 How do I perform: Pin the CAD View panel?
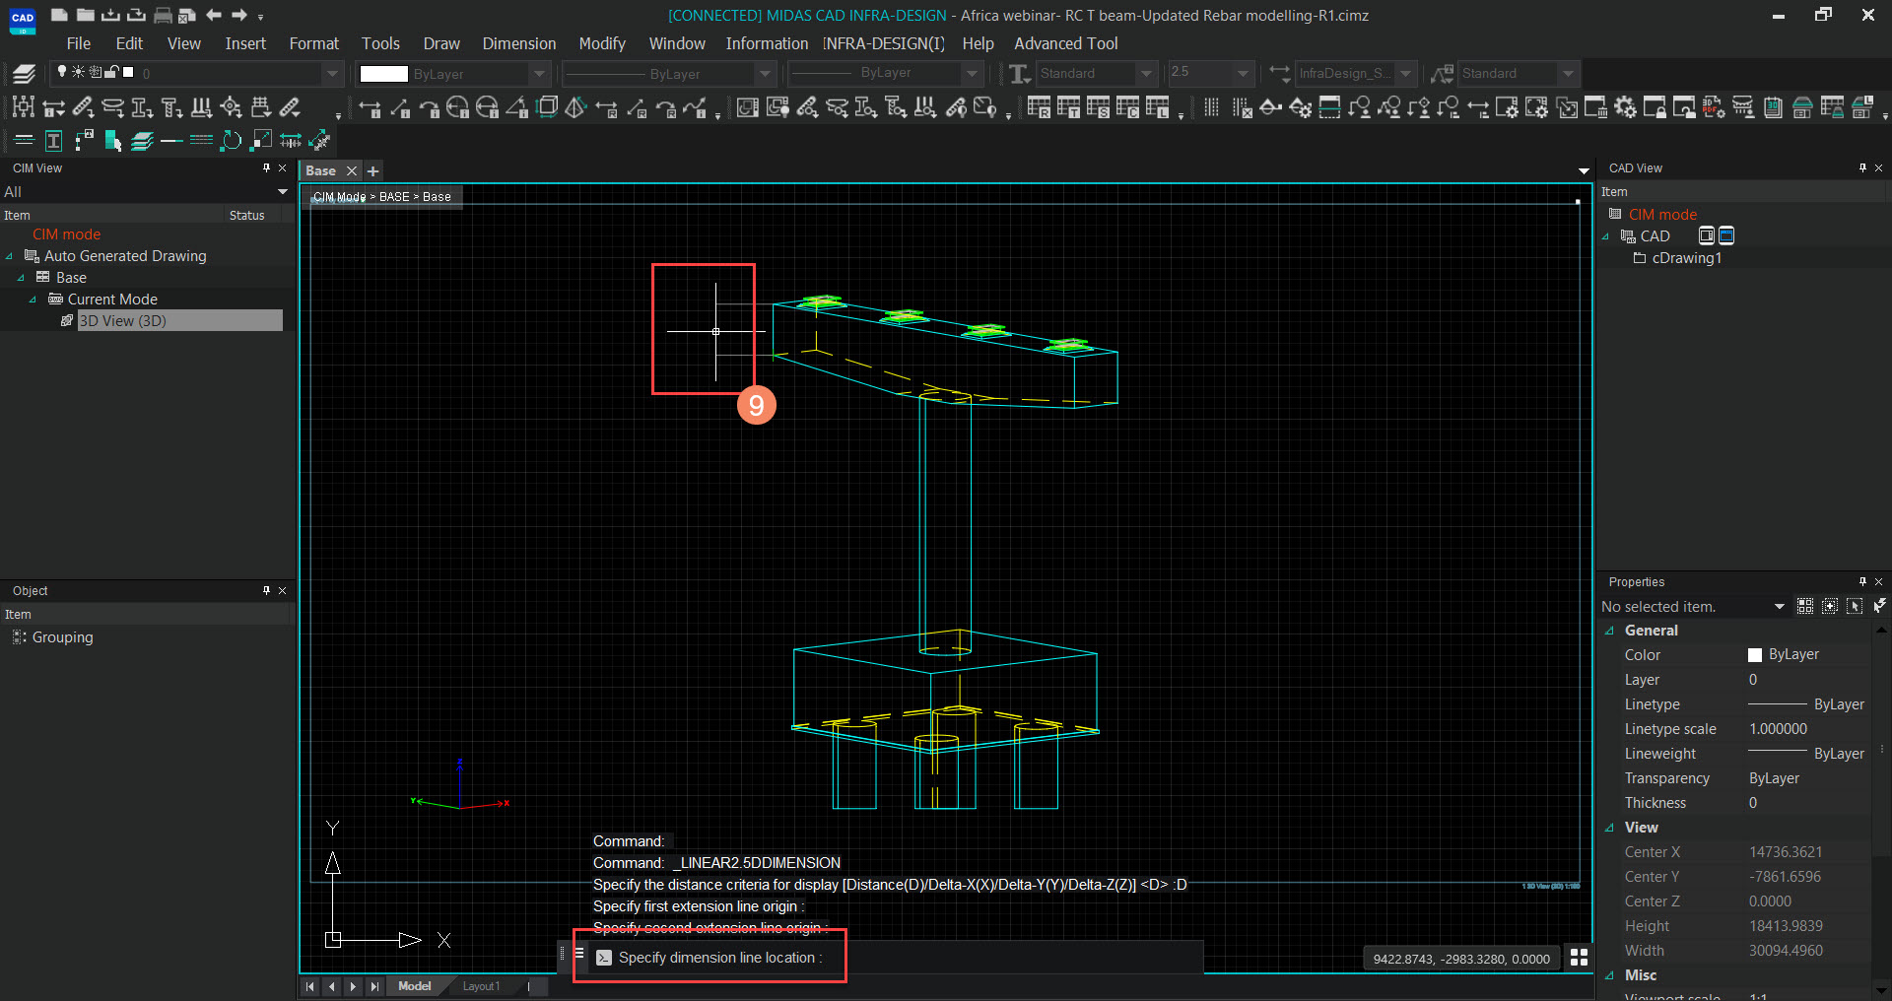[x=1862, y=168]
